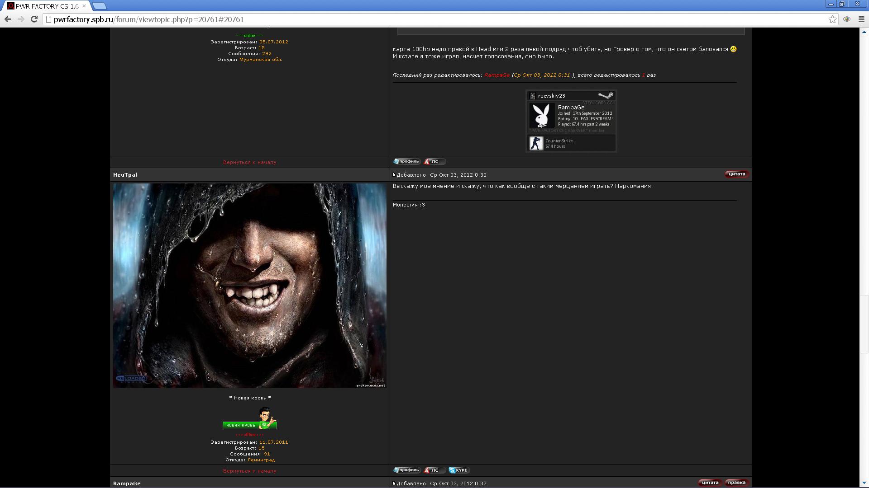
Task: Send HeuTpal a private message via ЛС
Action: [434, 470]
